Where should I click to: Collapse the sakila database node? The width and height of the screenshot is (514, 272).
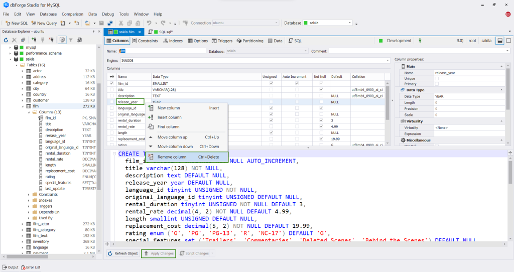coord(10,59)
